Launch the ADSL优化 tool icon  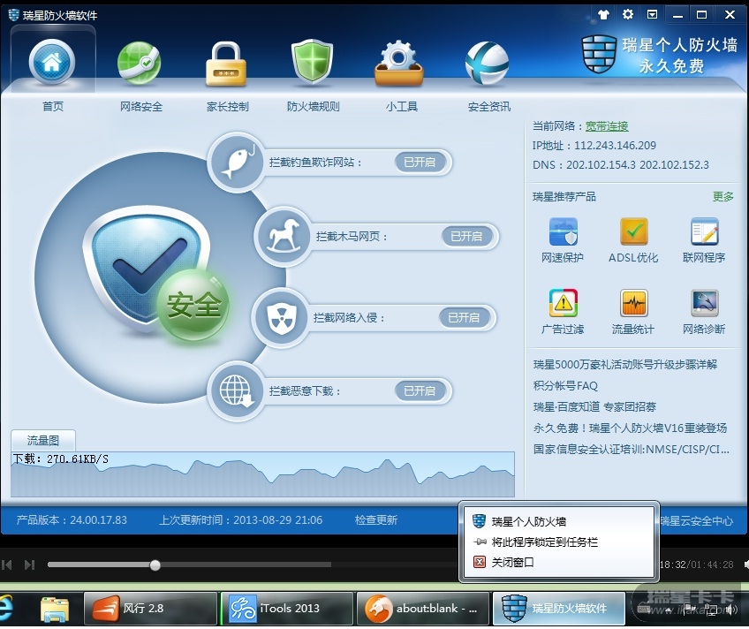click(633, 231)
